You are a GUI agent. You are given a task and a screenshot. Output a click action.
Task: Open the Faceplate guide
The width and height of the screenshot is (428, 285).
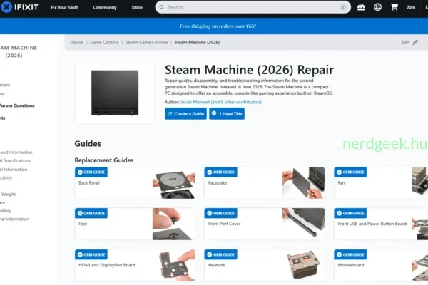click(x=265, y=182)
